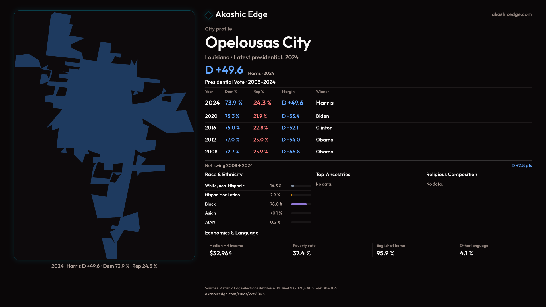Viewport: 546px width, 307px height.
Task: Click the Margin column header
Action: [288, 92]
